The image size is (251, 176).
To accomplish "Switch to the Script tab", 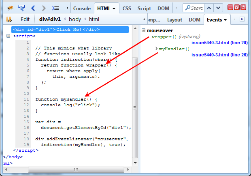I will click(x=144, y=9).
